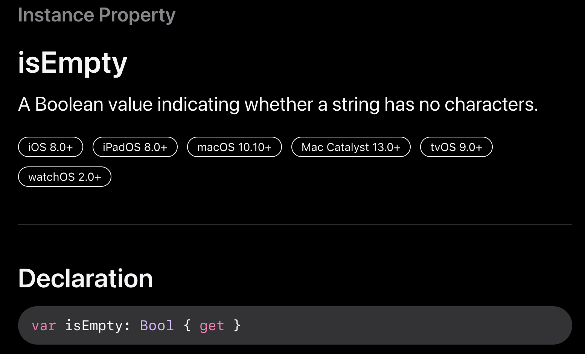Click the Bool type link in declaration
This screenshot has width=585, height=354.
coord(157,325)
